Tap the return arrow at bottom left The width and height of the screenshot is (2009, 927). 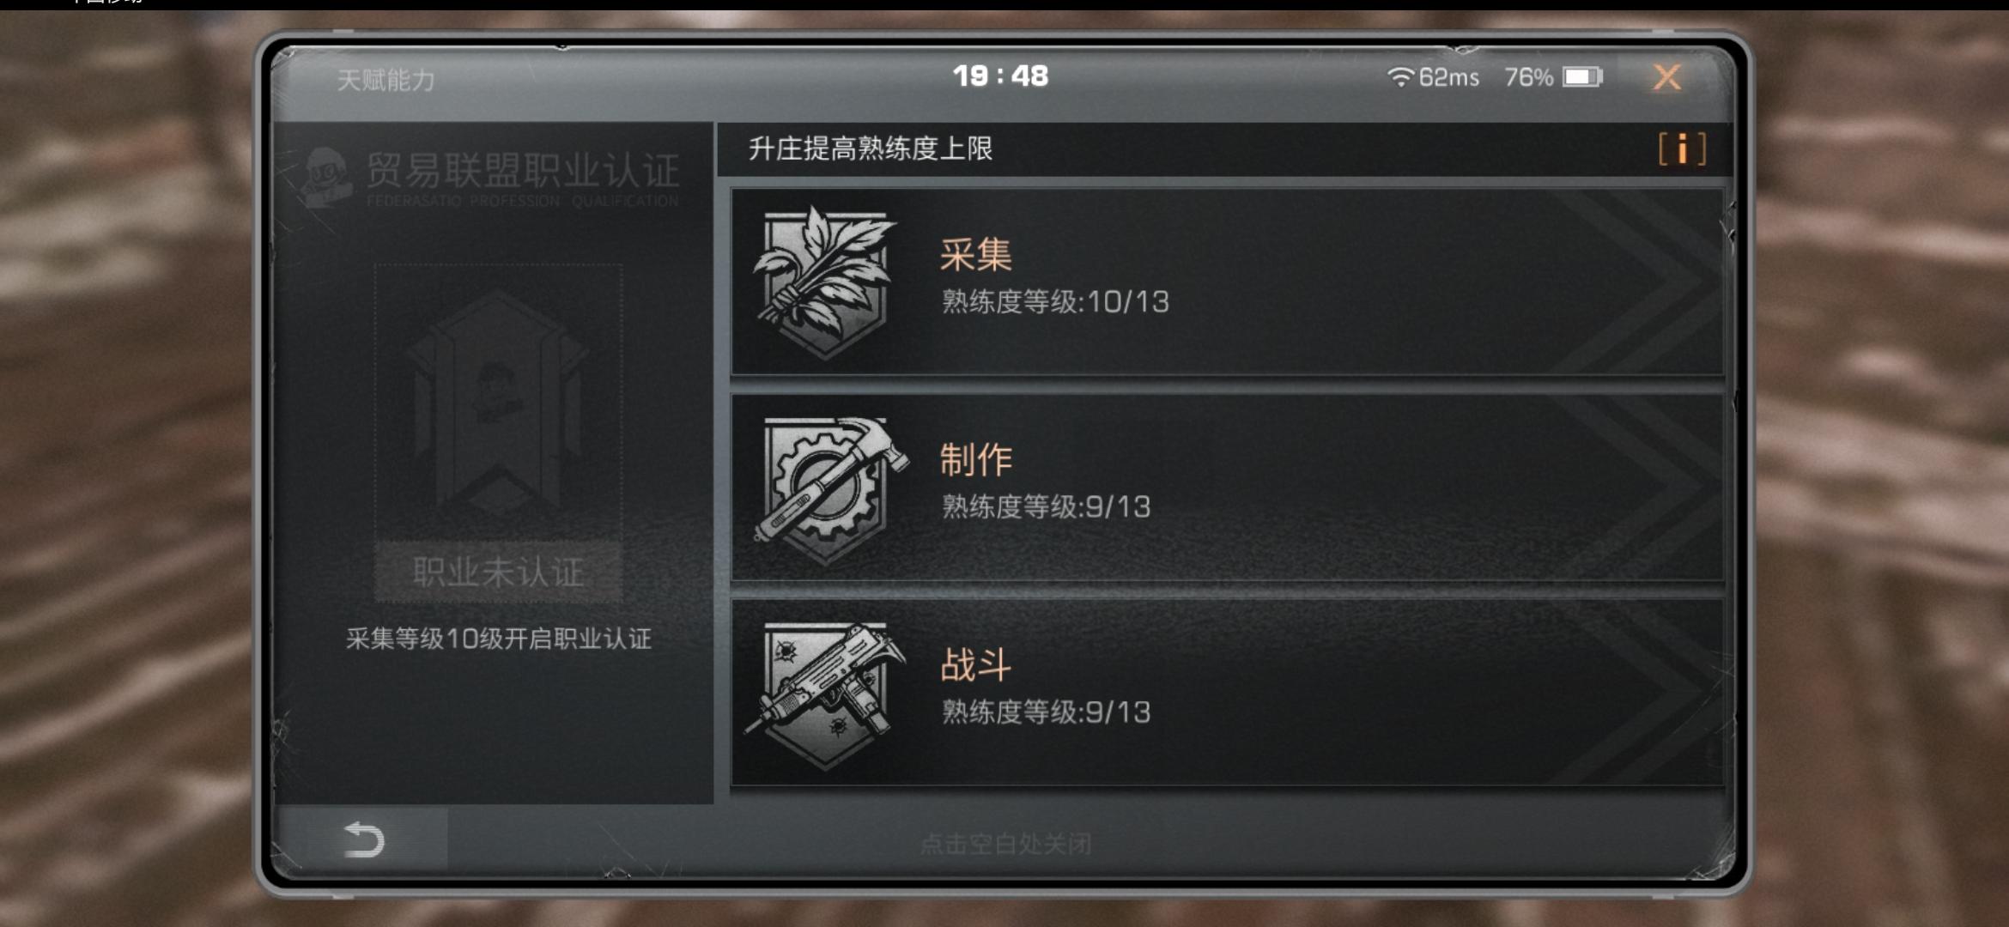tap(363, 839)
